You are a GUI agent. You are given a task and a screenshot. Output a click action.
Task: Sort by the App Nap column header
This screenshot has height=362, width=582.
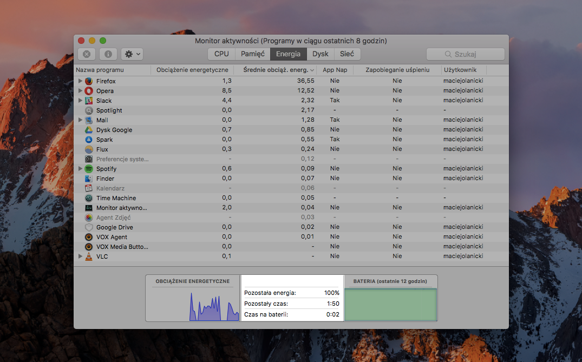335,70
